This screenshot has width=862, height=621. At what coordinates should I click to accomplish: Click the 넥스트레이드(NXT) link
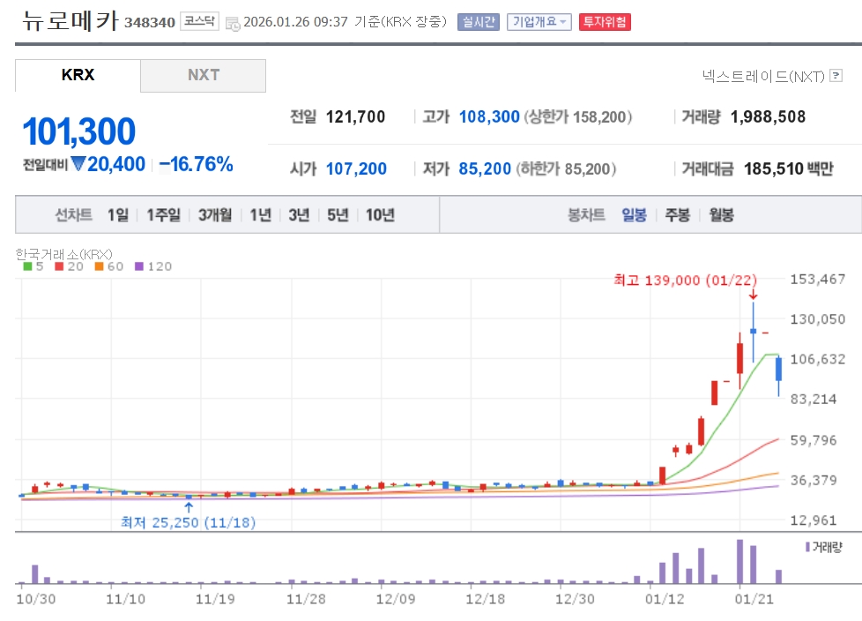763,76
